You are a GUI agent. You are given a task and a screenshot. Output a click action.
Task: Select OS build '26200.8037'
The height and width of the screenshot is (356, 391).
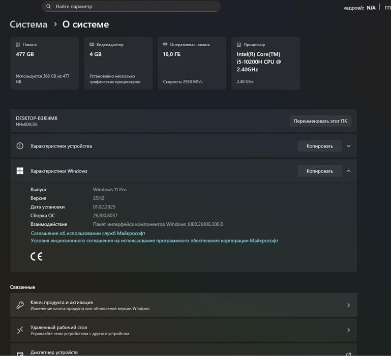tap(105, 216)
